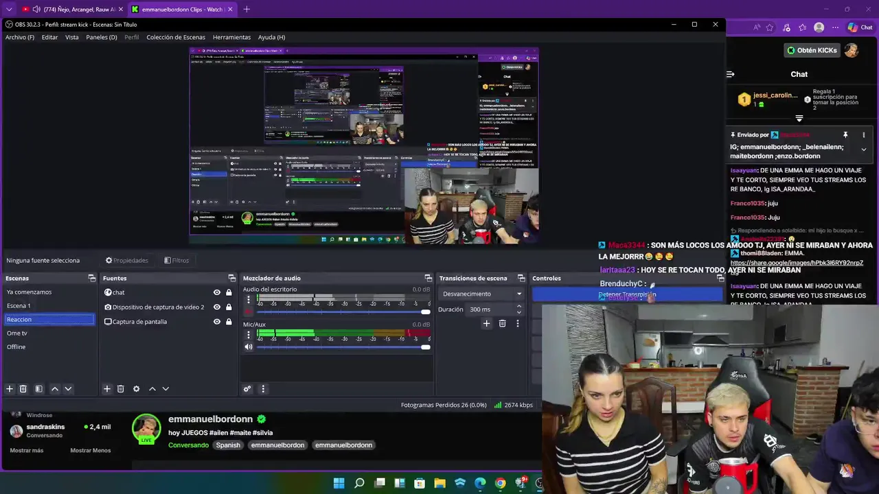Open advanced audio properties gears icon
Viewport: 879px width, 494px height.
click(x=247, y=389)
